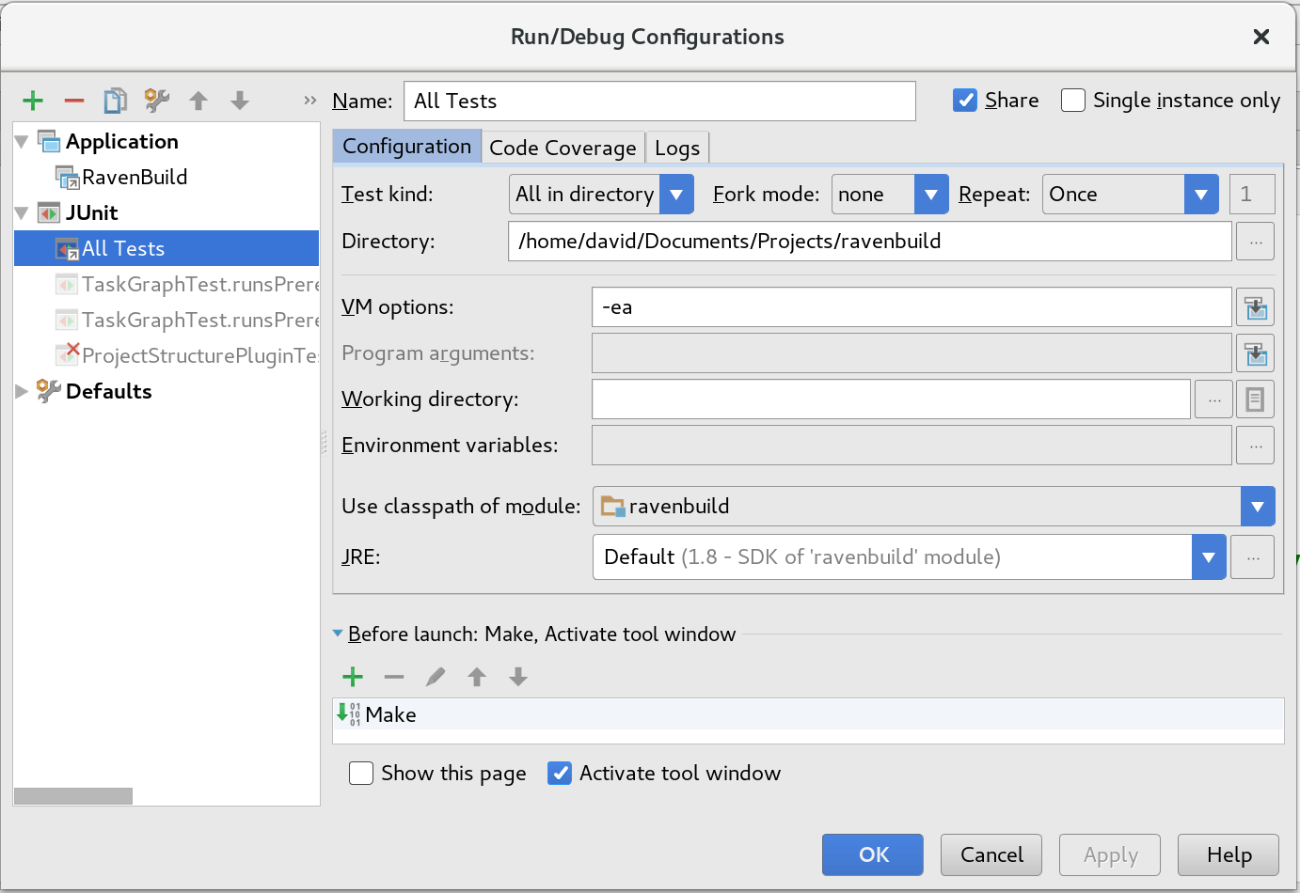Image resolution: width=1300 pixels, height=893 pixels.
Task: Move configuration down in the list
Action: tap(240, 101)
